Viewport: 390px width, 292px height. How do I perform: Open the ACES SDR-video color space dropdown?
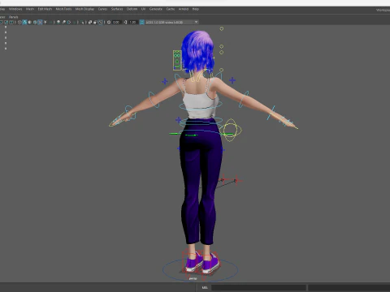pos(171,22)
